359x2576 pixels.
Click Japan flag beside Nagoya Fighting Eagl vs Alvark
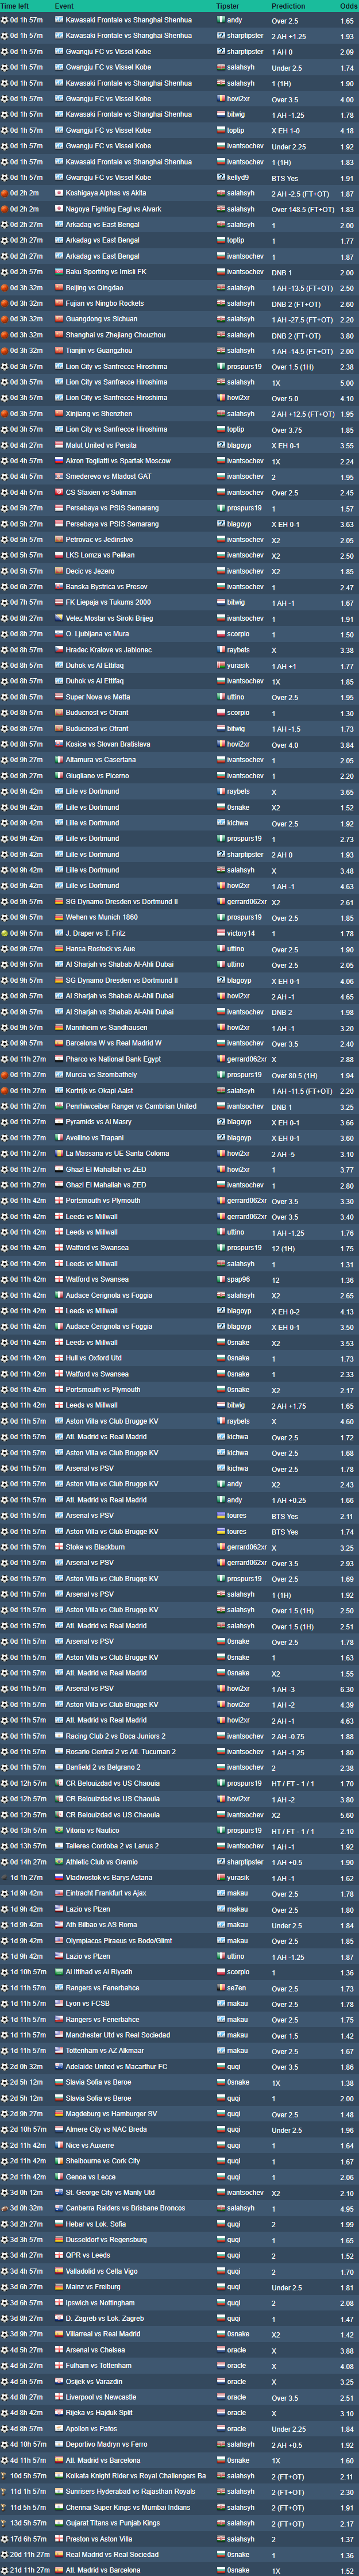59,209
